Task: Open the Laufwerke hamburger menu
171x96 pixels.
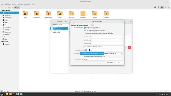Action: coord(66,22)
